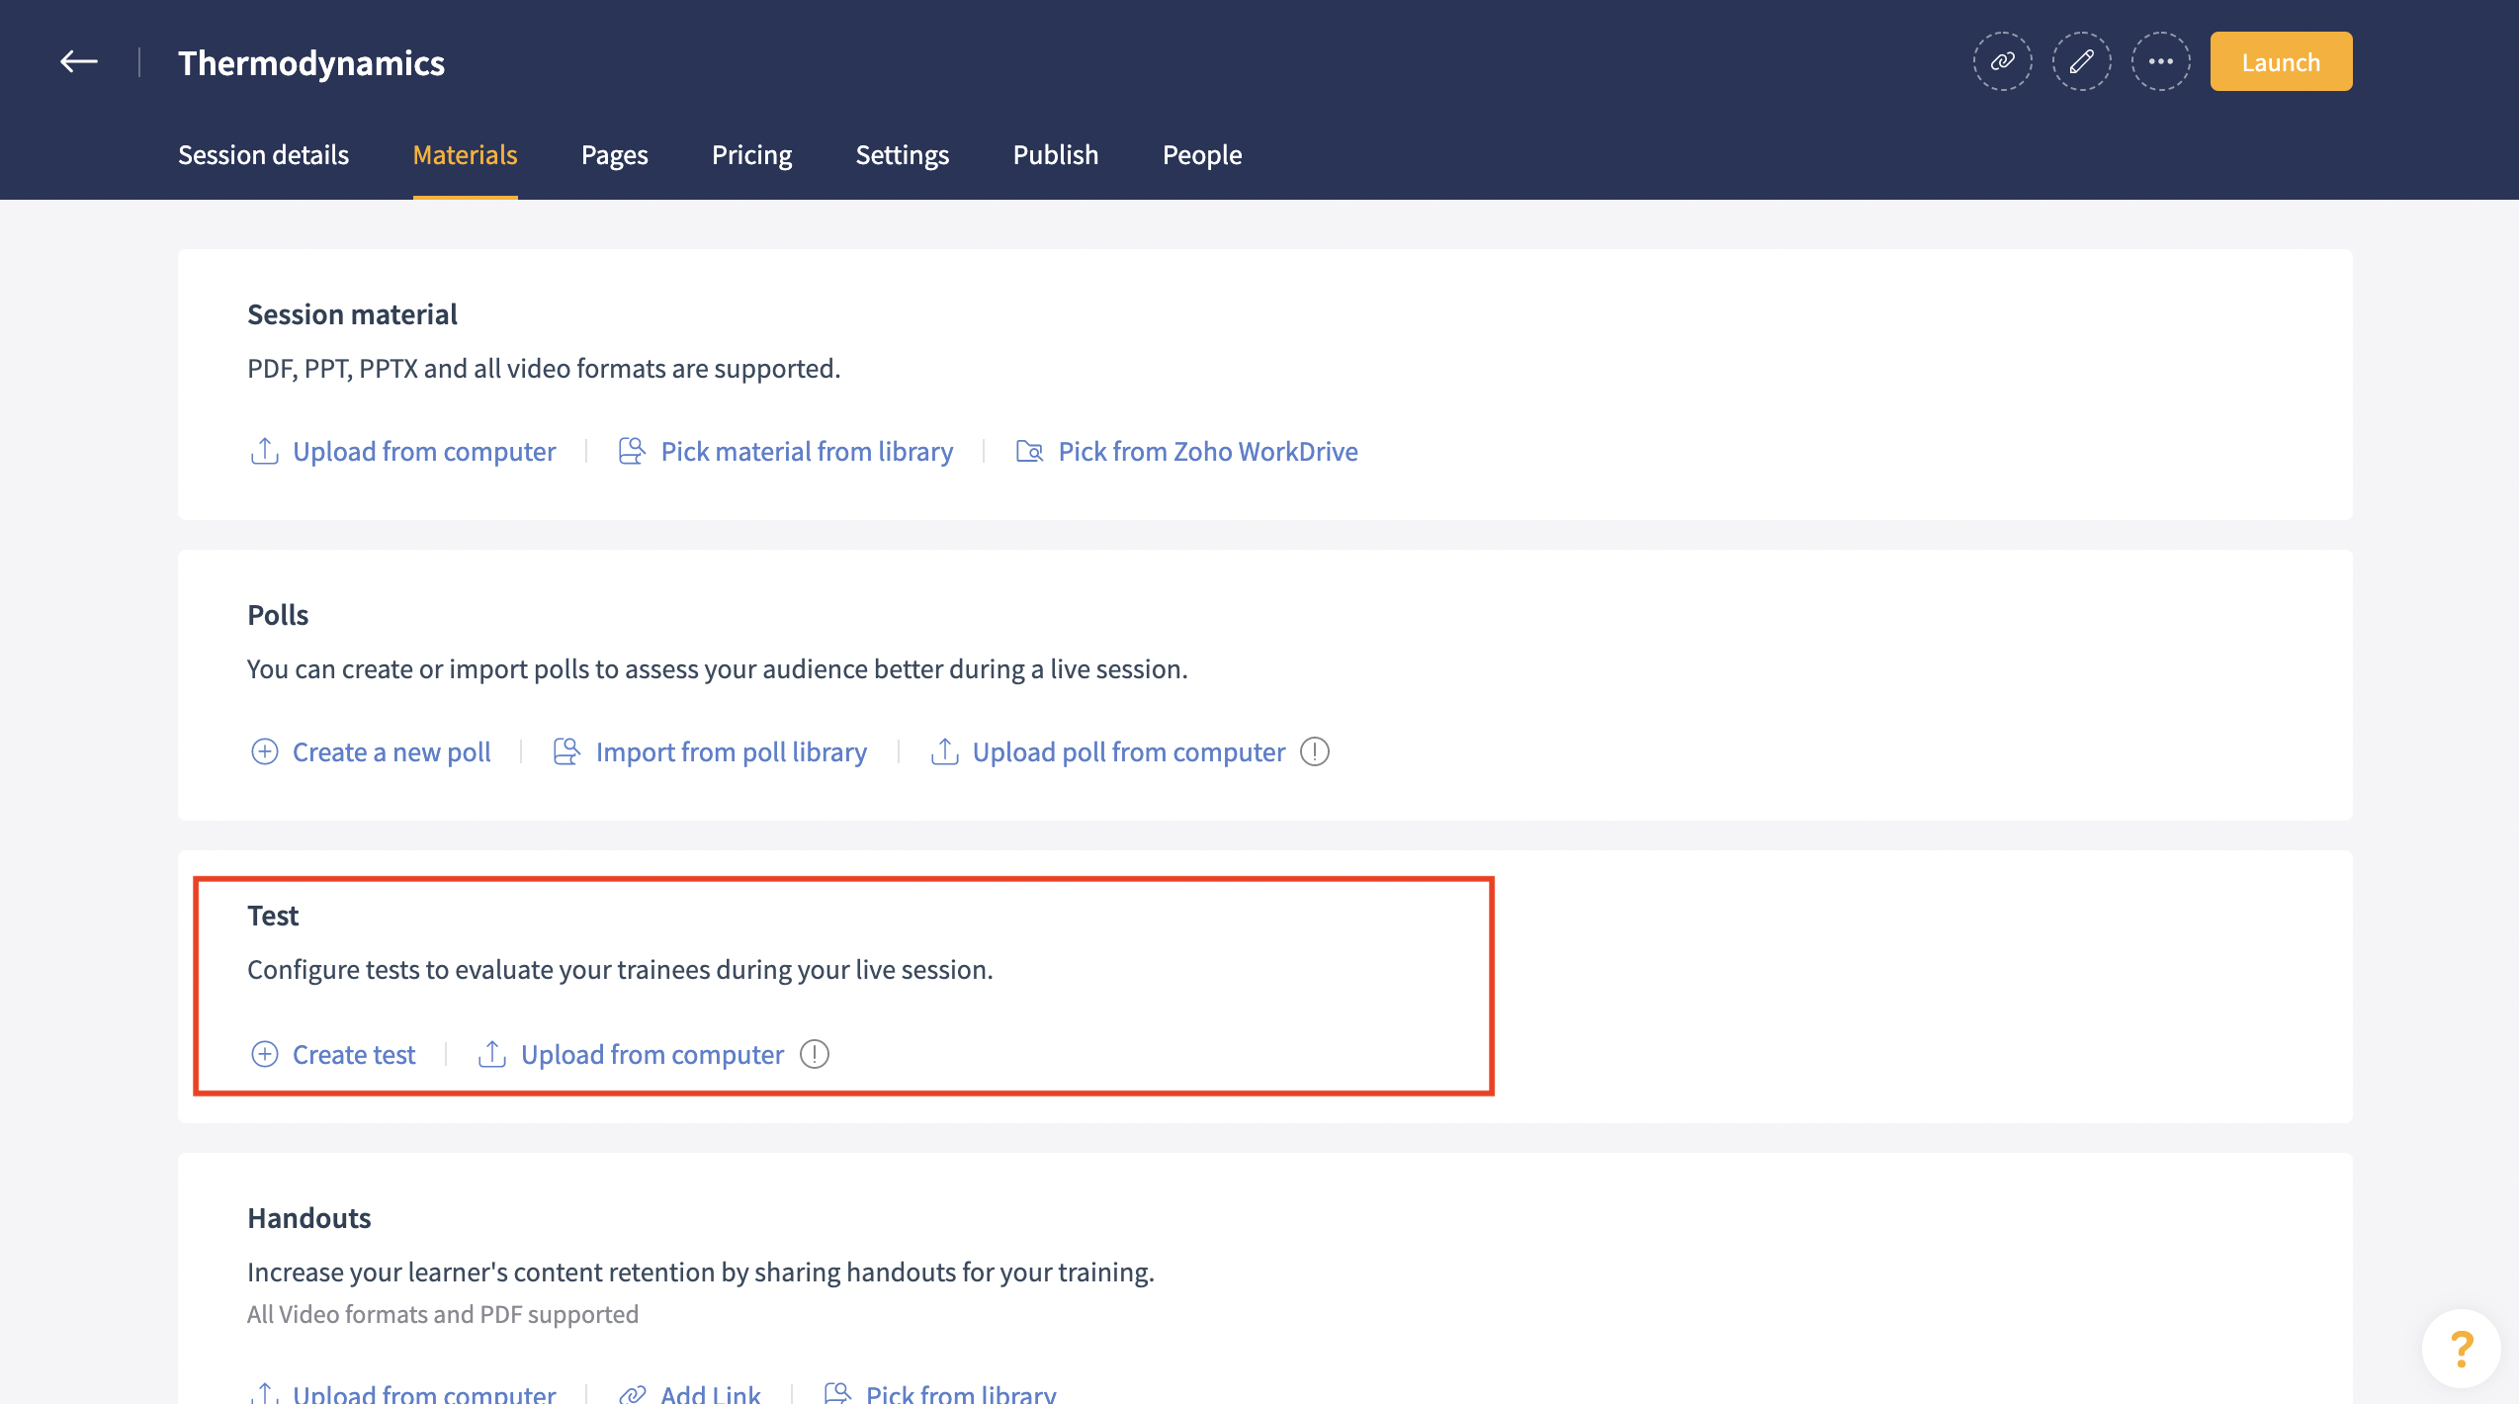Click Upload from computer under Session material
The image size is (2519, 1404).
click(423, 452)
